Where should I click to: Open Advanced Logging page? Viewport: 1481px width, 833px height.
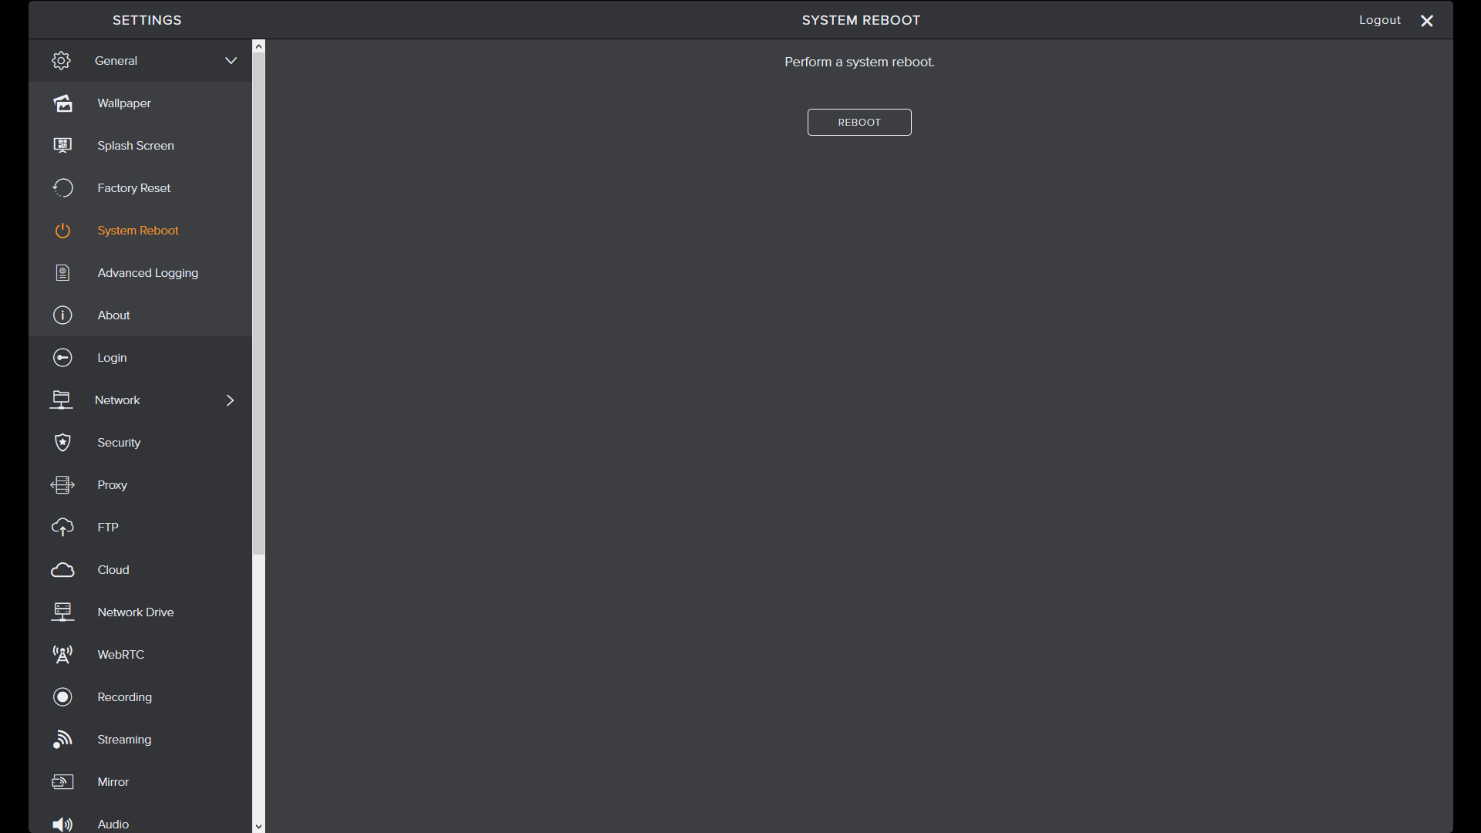pos(140,272)
